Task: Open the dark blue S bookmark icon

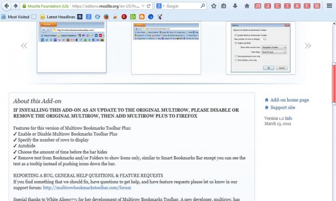Action: [80, 17]
